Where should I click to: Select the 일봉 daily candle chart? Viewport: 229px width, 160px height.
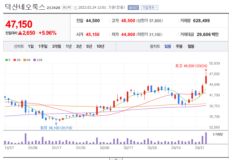click(168, 46)
